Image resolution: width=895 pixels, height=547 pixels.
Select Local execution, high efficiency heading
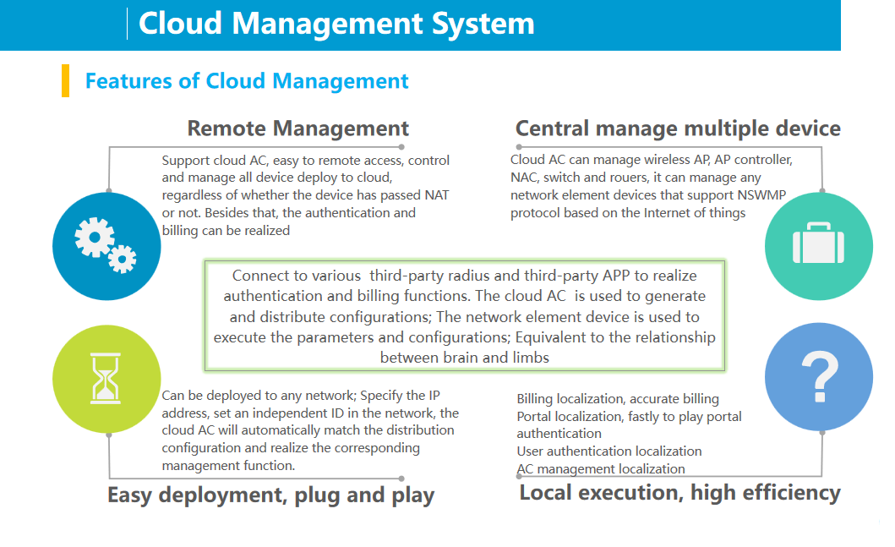pyautogui.click(x=679, y=492)
